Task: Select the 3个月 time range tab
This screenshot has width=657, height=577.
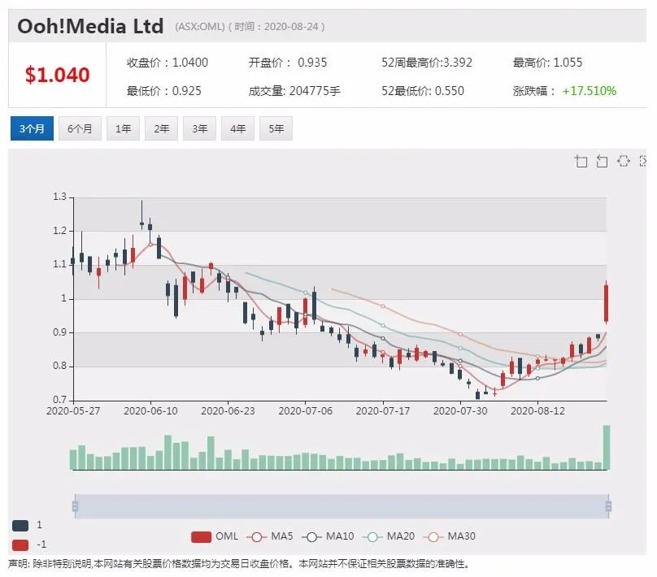Action: [32, 128]
